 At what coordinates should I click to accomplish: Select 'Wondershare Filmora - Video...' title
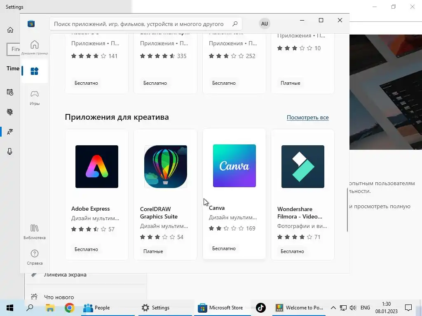(x=300, y=213)
